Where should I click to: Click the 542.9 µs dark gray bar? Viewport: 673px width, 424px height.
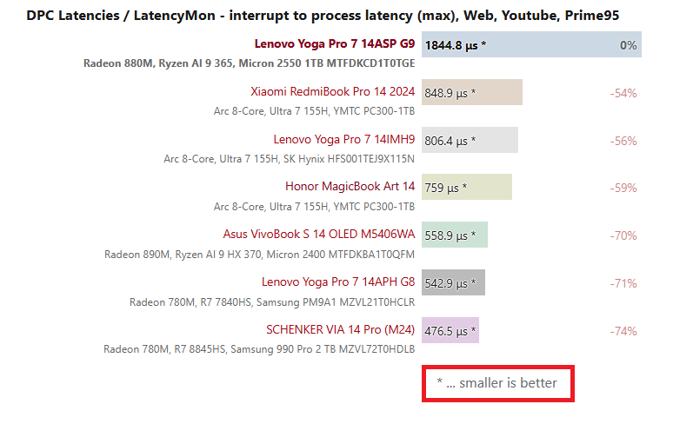point(453,282)
